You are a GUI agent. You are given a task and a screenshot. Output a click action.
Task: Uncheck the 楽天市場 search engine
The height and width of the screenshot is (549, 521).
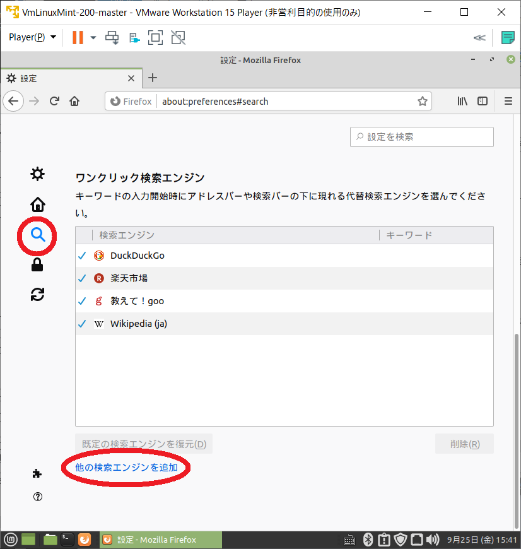click(x=82, y=278)
